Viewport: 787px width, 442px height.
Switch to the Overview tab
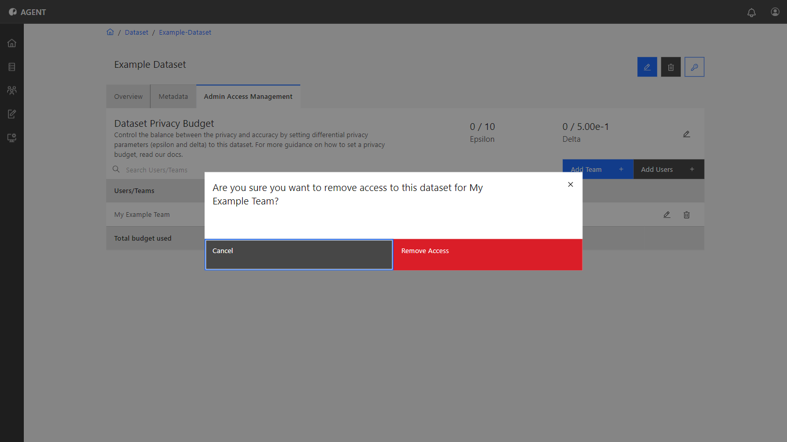point(128,97)
